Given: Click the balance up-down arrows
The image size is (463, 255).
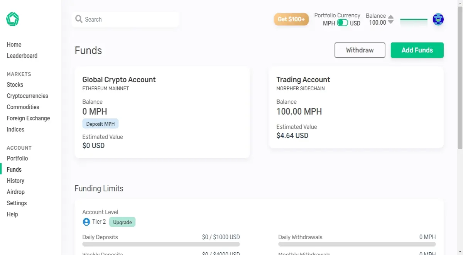Looking at the screenshot, I should pos(391,19).
